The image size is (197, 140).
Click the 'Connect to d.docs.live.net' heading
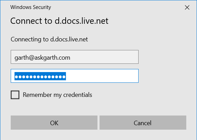[x=59, y=21]
